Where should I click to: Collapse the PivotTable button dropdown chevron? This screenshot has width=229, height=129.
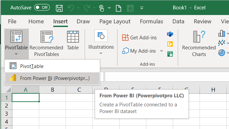tap(16, 54)
